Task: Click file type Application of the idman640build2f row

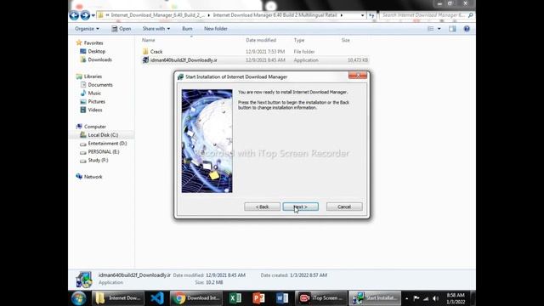Action: coord(306,60)
